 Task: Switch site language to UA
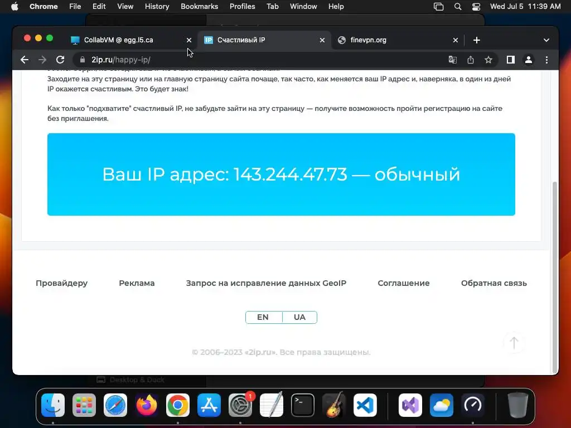click(x=299, y=317)
